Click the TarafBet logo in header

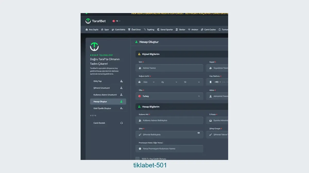[x=96, y=21]
